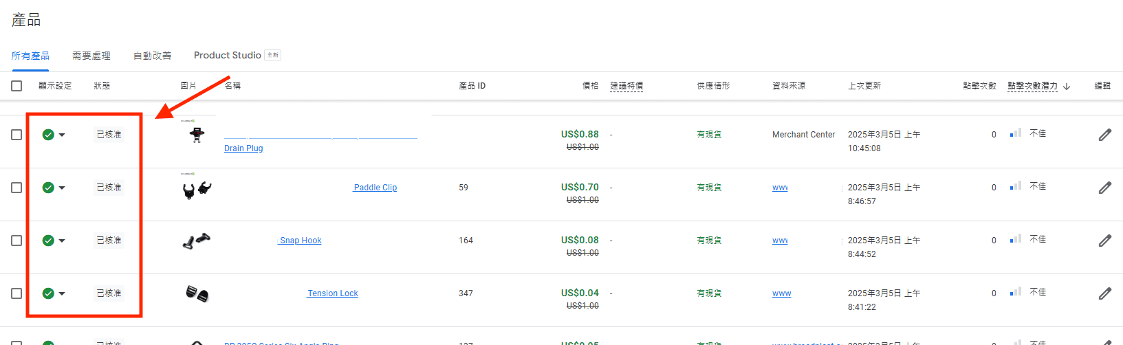
Task: Select the Paddle Clip row checkbox
Action: (x=17, y=188)
